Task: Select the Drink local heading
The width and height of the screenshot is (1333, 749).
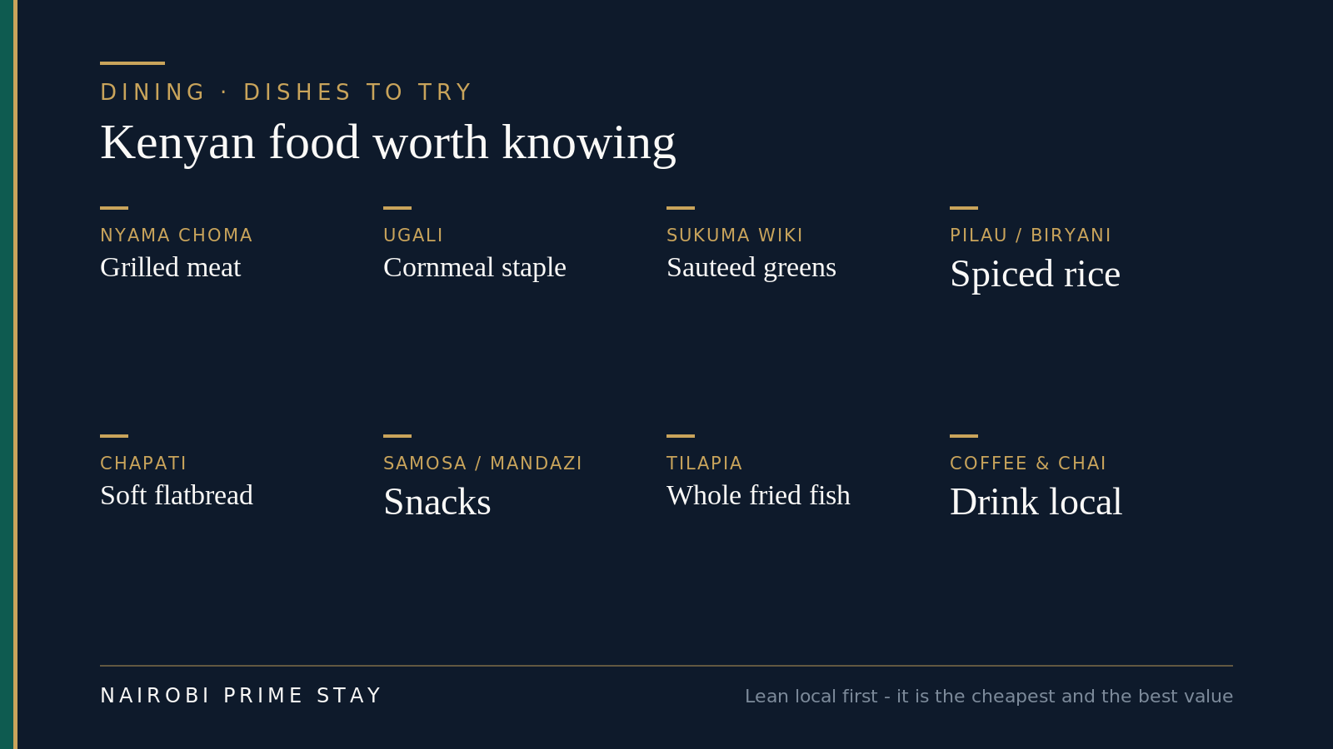Action: click(x=1036, y=502)
